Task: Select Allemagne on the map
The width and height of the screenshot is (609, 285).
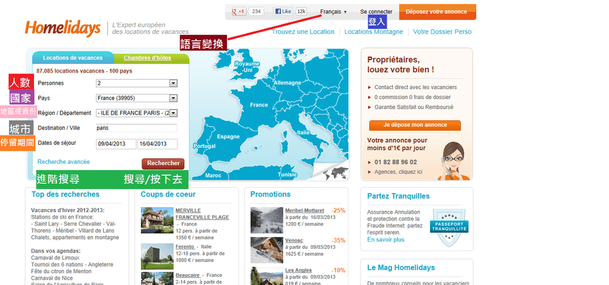Action: click(x=287, y=83)
